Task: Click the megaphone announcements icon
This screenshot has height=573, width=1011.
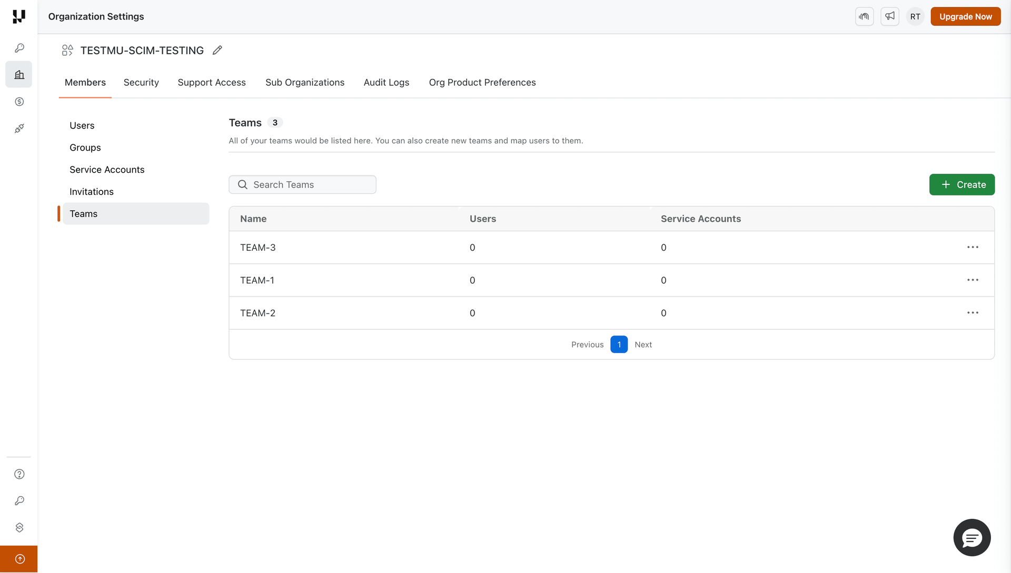Action: (889, 16)
